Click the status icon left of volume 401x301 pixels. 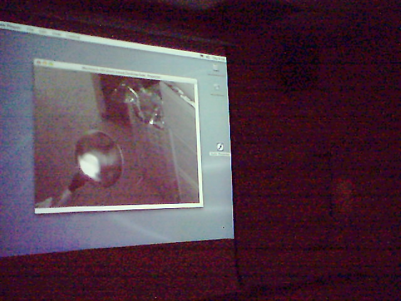pyautogui.click(x=202, y=56)
